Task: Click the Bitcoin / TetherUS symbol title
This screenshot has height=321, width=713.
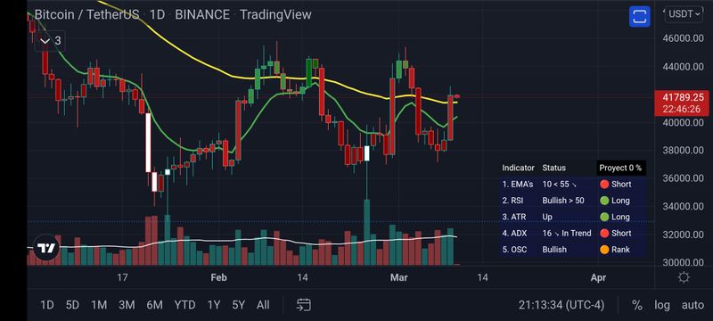Action: (x=86, y=14)
